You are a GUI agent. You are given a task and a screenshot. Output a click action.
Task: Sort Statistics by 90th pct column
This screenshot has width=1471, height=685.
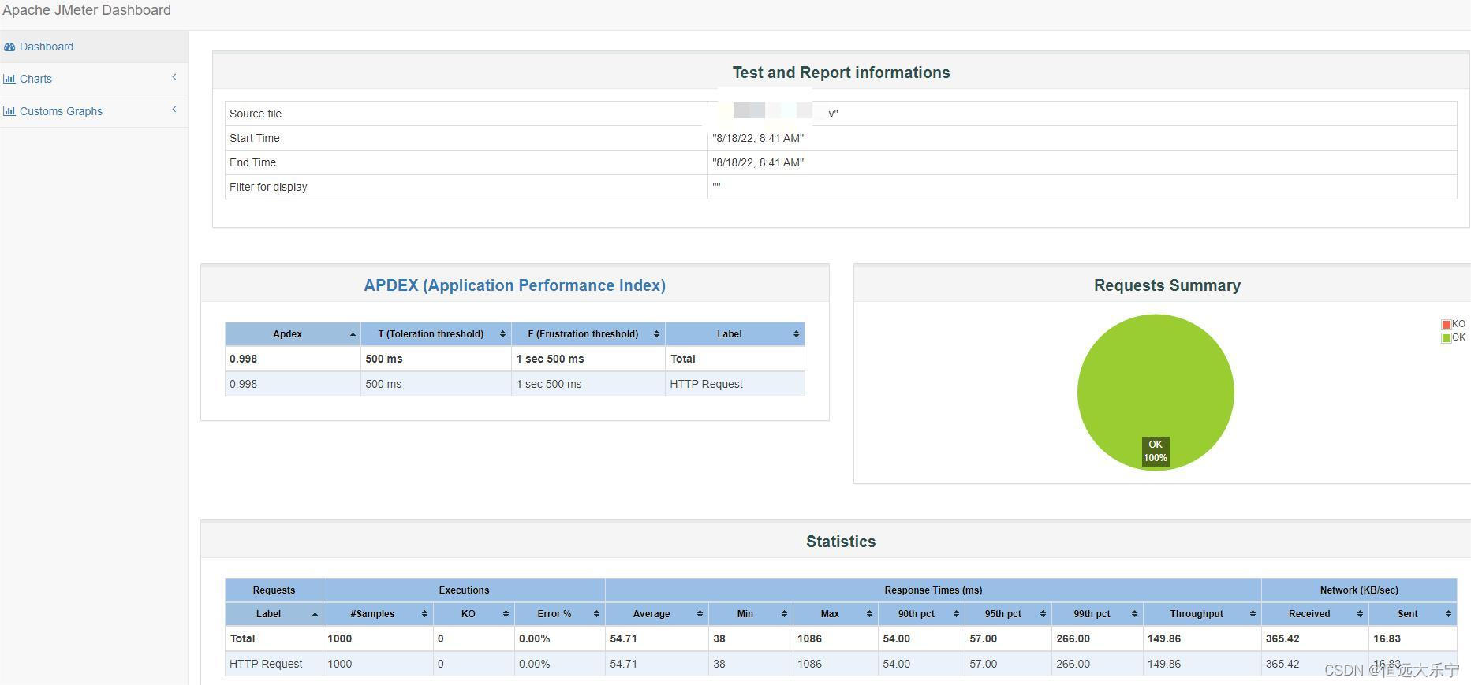[x=921, y=614]
